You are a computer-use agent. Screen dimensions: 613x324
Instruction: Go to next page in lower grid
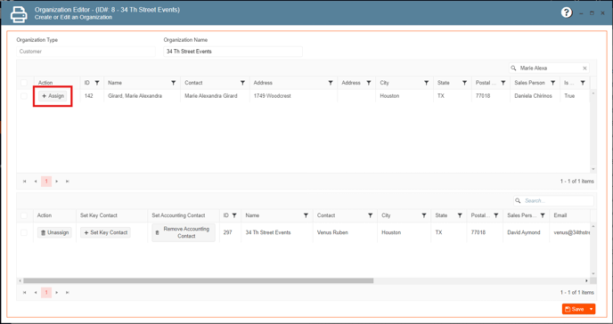(x=57, y=292)
